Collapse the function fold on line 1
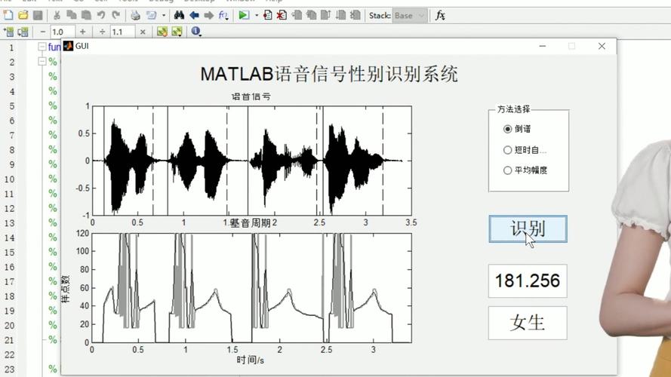 (42, 47)
